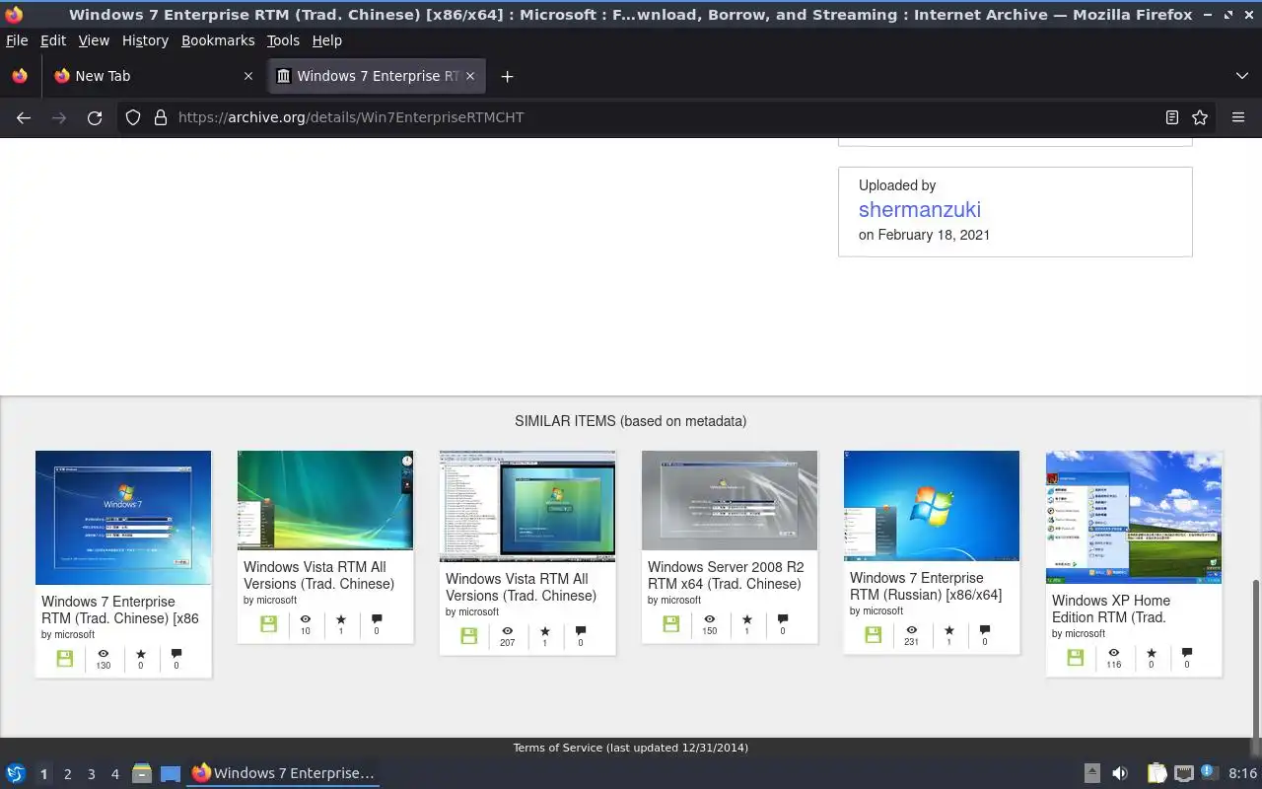Open the Tools menu
Screen dimensions: 1262x789
coord(283,40)
